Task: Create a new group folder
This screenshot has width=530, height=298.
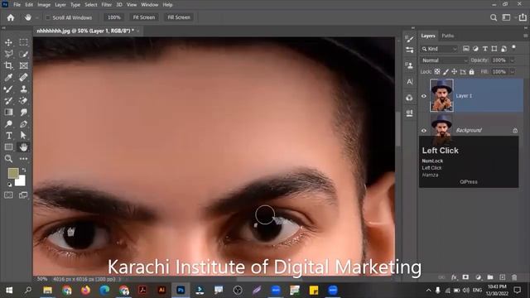Action: tap(490, 277)
